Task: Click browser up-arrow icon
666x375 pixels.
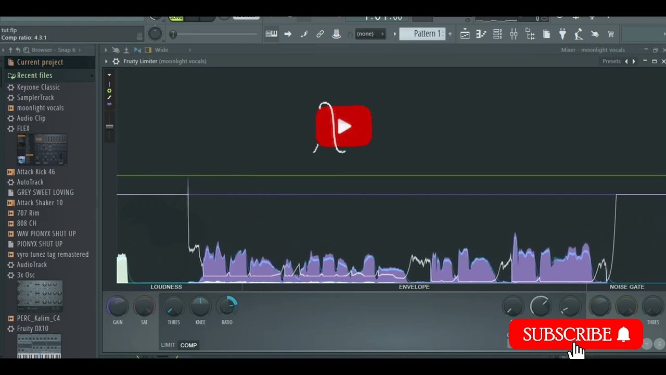Action: tap(10, 50)
